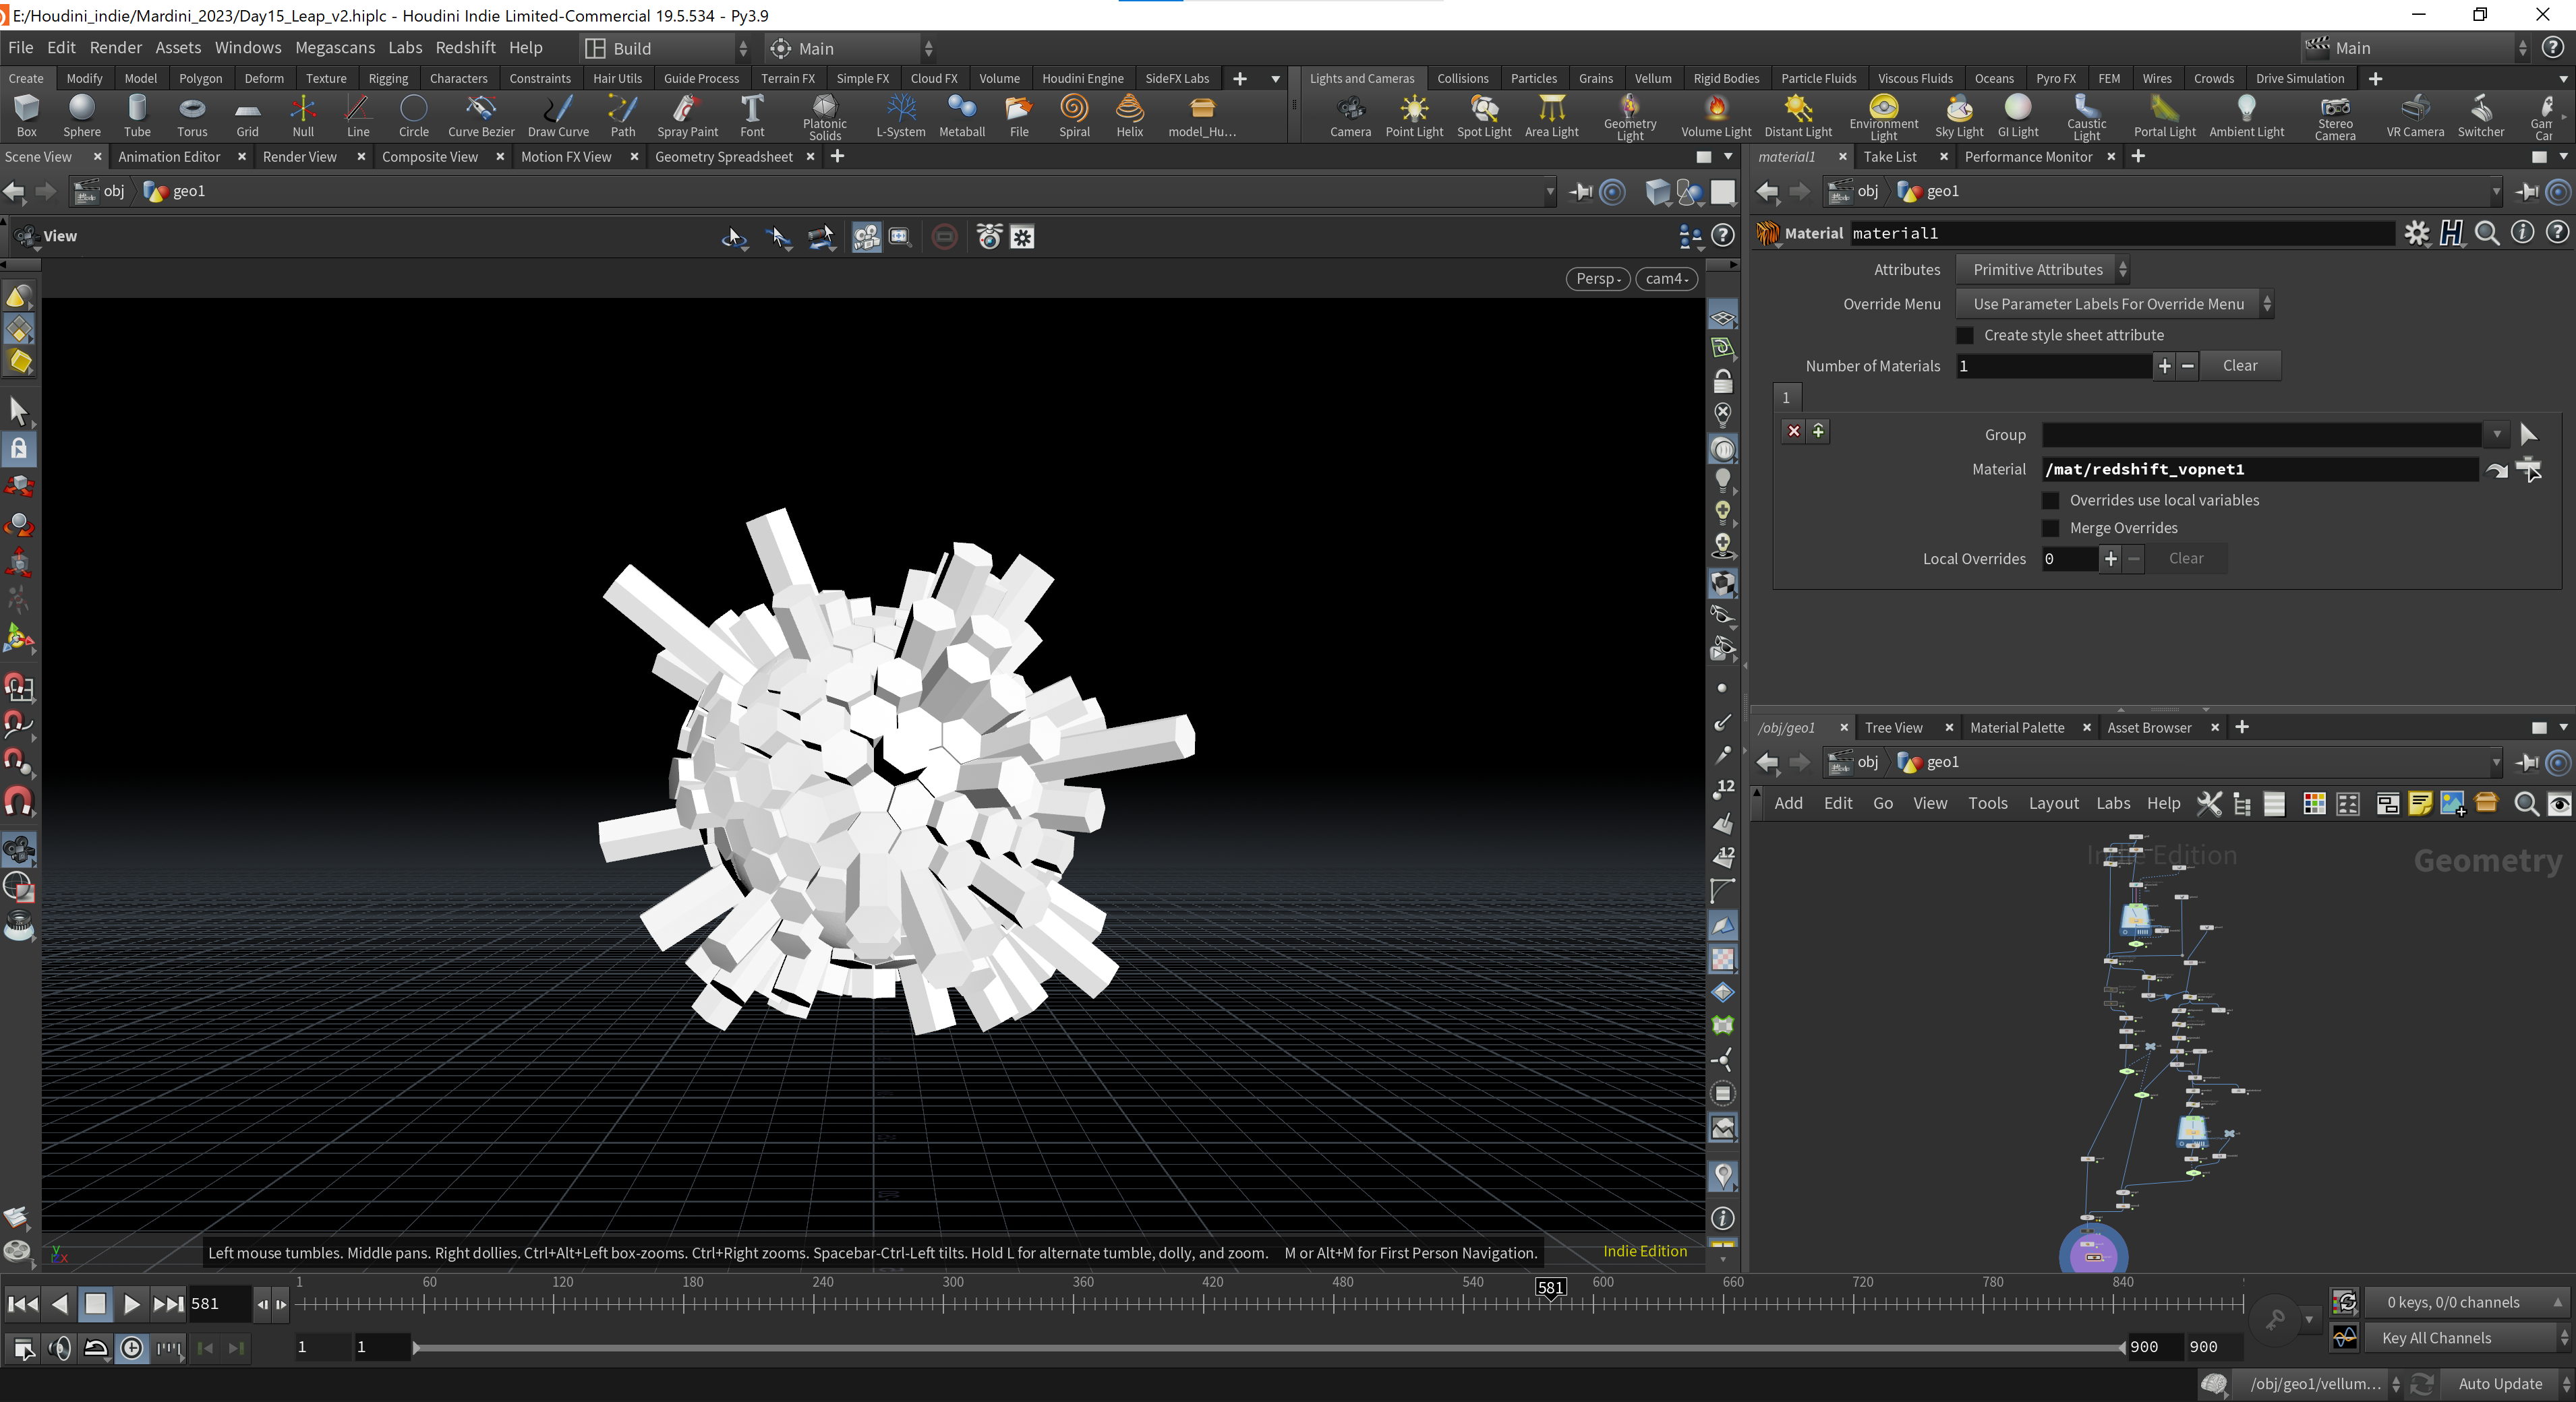Screen dimensions: 2576x1402
Task: Add a Local Overrides entry
Action: coord(2110,559)
